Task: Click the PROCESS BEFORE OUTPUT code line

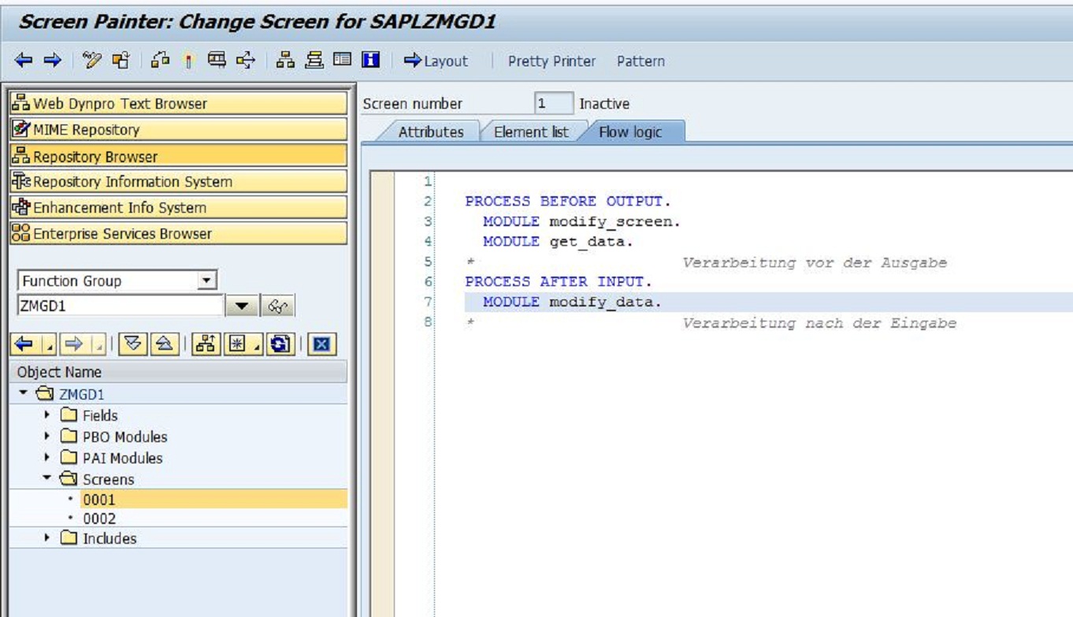Action: 567,202
